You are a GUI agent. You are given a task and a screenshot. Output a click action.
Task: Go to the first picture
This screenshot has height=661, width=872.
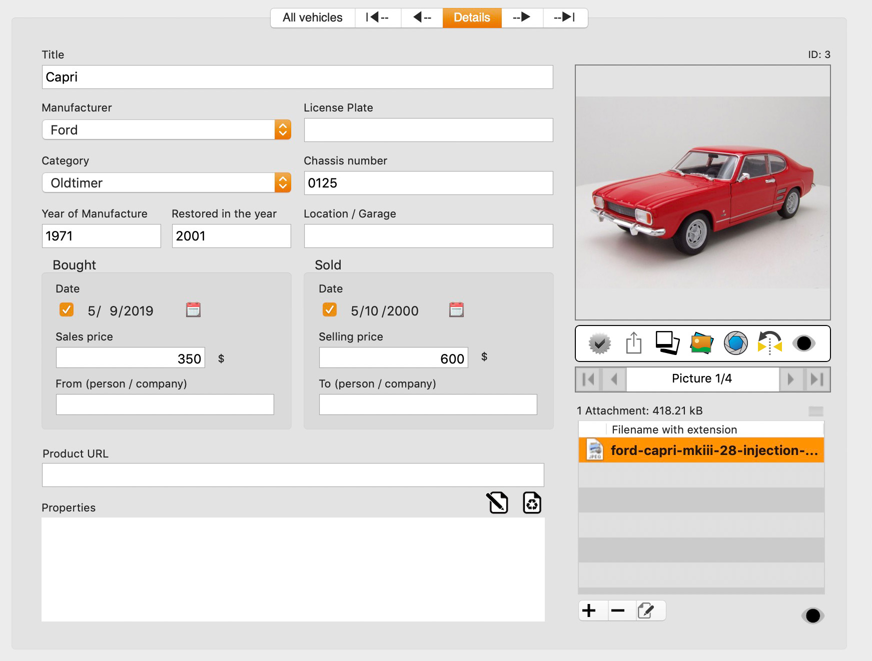pos(589,379)
